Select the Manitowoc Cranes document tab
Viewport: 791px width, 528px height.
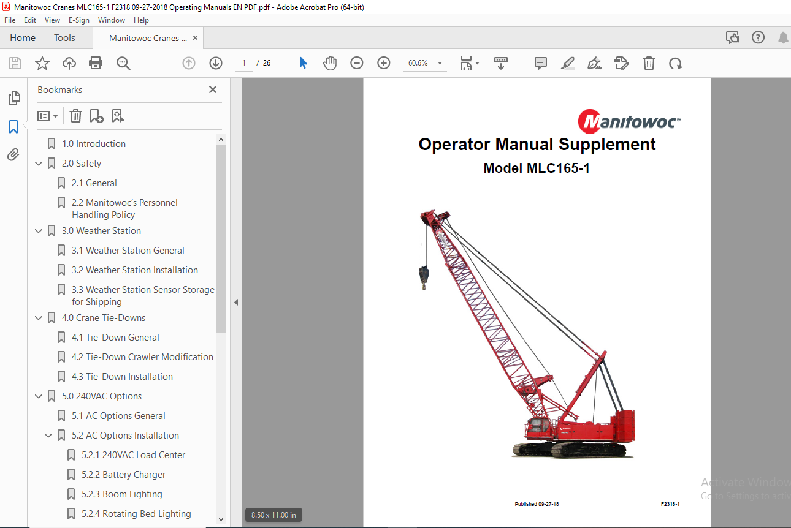148,38
